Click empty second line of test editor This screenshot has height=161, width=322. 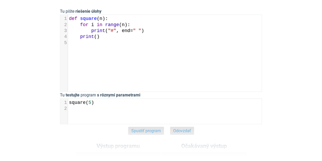[165, 108]
